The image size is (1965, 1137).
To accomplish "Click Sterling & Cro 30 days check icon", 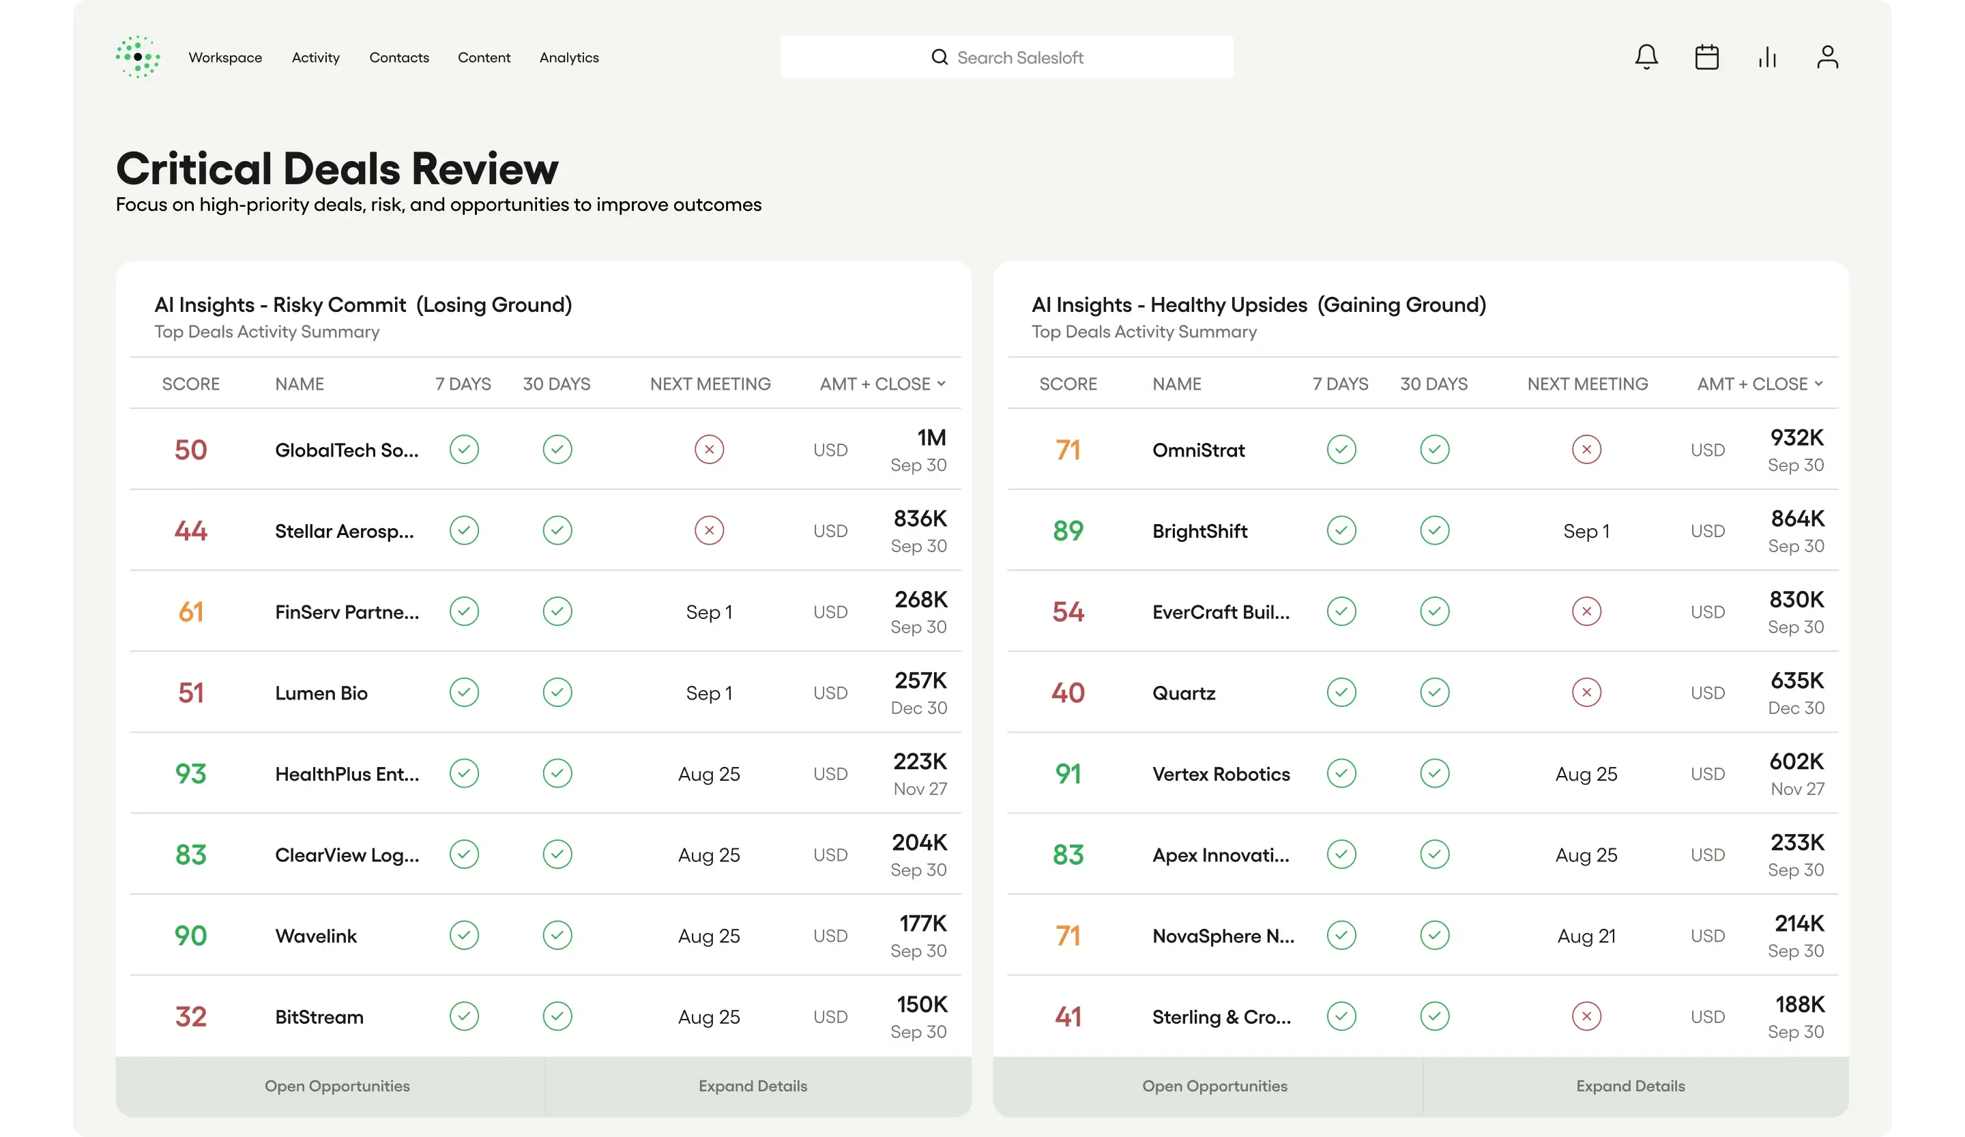I will click(x=1434, y=1016).
